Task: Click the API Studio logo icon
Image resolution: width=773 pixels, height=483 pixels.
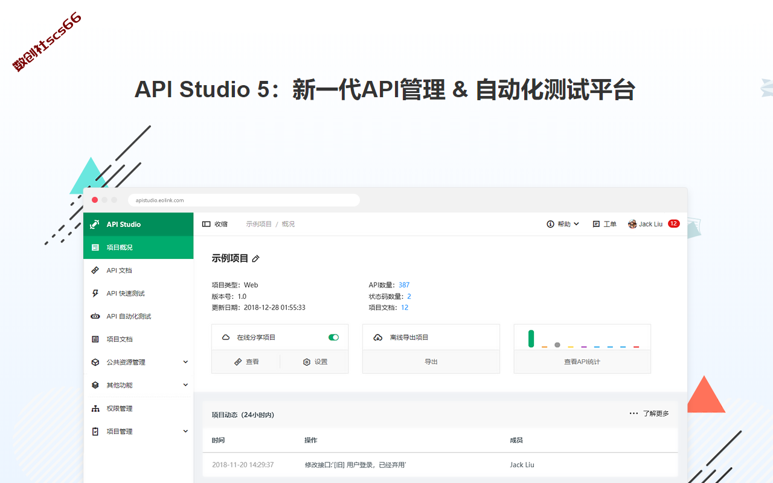Action: coord(94,224)
